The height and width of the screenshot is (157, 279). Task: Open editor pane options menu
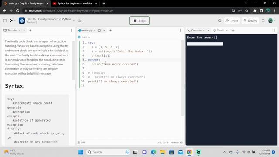tap(180, 31)
